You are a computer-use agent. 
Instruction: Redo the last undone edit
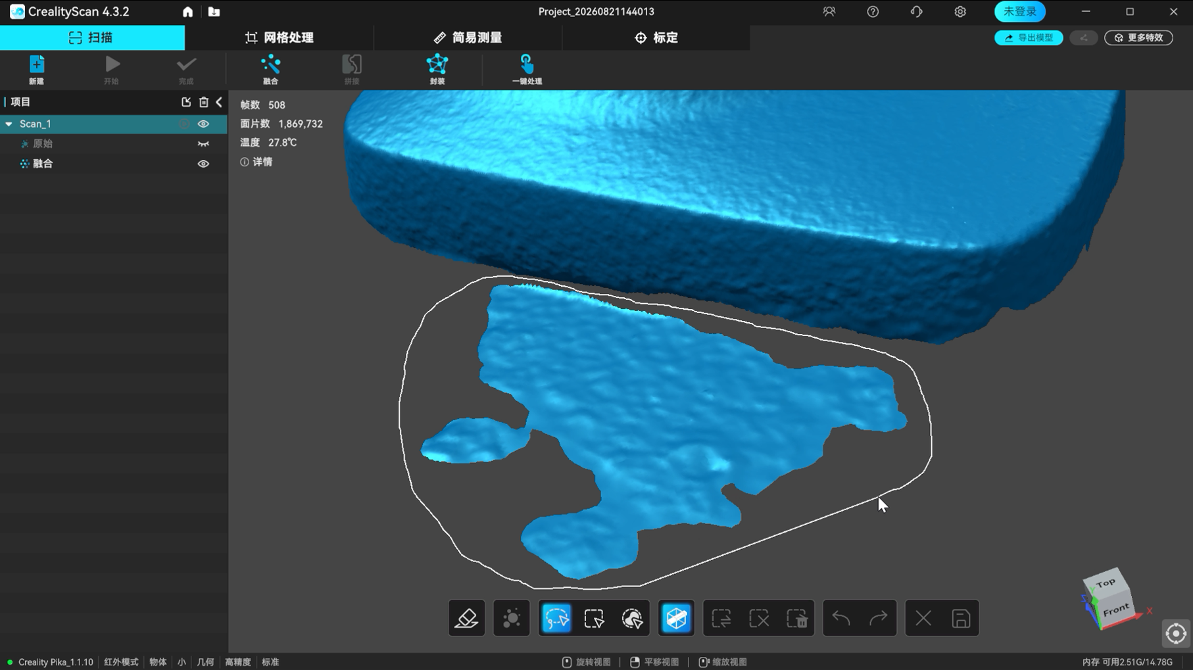point(879,618)
